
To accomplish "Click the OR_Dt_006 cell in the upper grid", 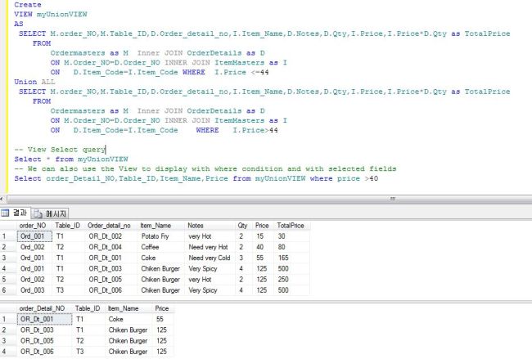I will click(x=111, y=290).
